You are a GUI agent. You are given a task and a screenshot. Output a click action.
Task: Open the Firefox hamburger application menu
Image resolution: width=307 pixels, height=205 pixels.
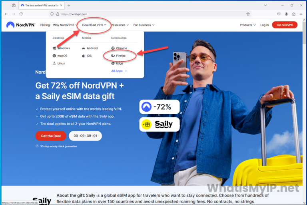301,14
